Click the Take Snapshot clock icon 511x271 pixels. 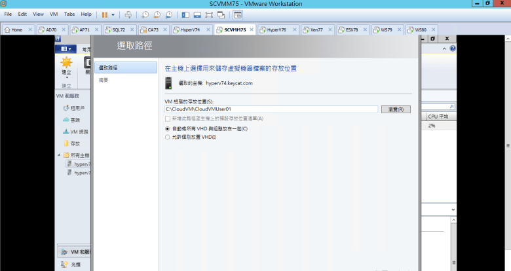[145, 14]
